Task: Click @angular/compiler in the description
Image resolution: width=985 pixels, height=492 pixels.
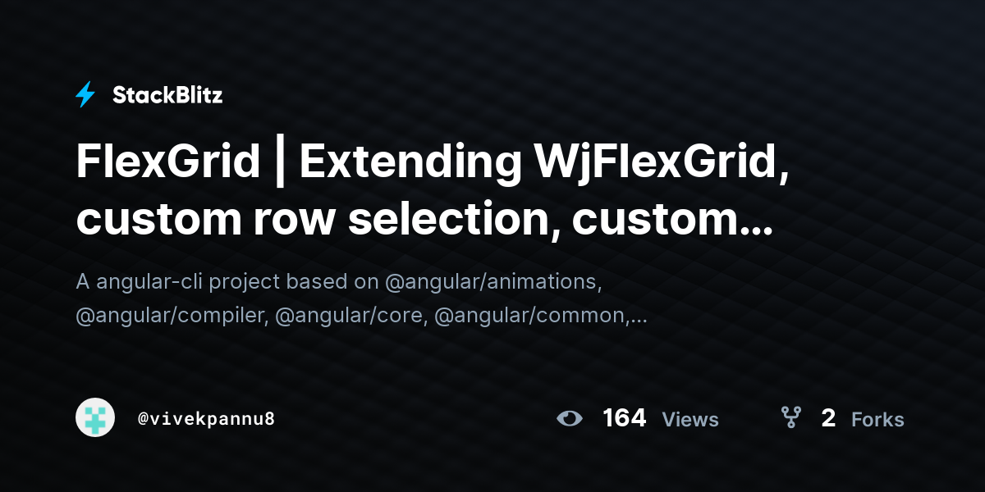Action: 172,317
